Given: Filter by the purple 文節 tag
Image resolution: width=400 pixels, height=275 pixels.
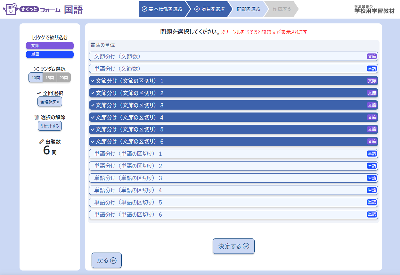Looking at the screenshot, I should tap(50, 46).
